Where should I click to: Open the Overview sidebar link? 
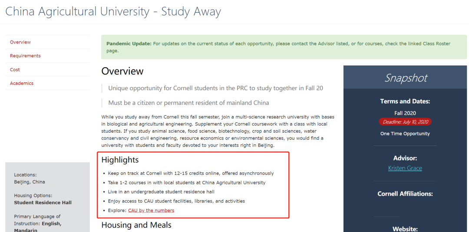point(20,42)
